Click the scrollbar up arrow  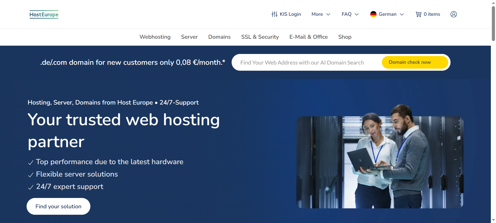(493, 3)
